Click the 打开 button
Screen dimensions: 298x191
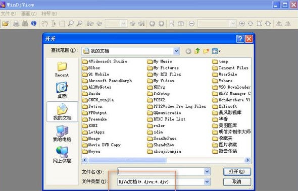click(x=237, y=172)
